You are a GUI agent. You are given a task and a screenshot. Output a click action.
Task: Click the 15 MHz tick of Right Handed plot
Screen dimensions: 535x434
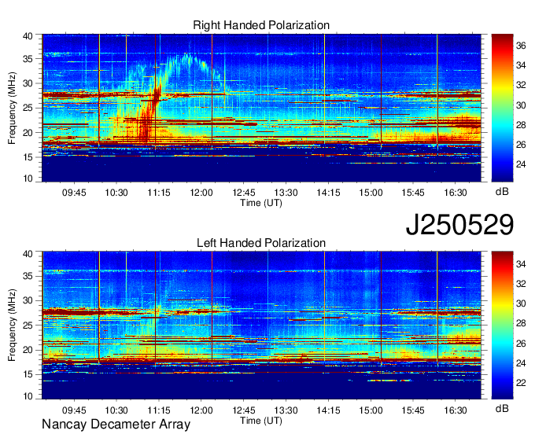click(28, 157)
